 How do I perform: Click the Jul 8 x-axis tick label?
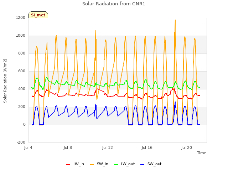point(68,147)
